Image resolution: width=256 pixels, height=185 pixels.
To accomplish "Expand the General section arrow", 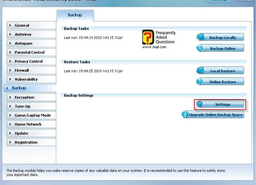I will pos(10,25).
